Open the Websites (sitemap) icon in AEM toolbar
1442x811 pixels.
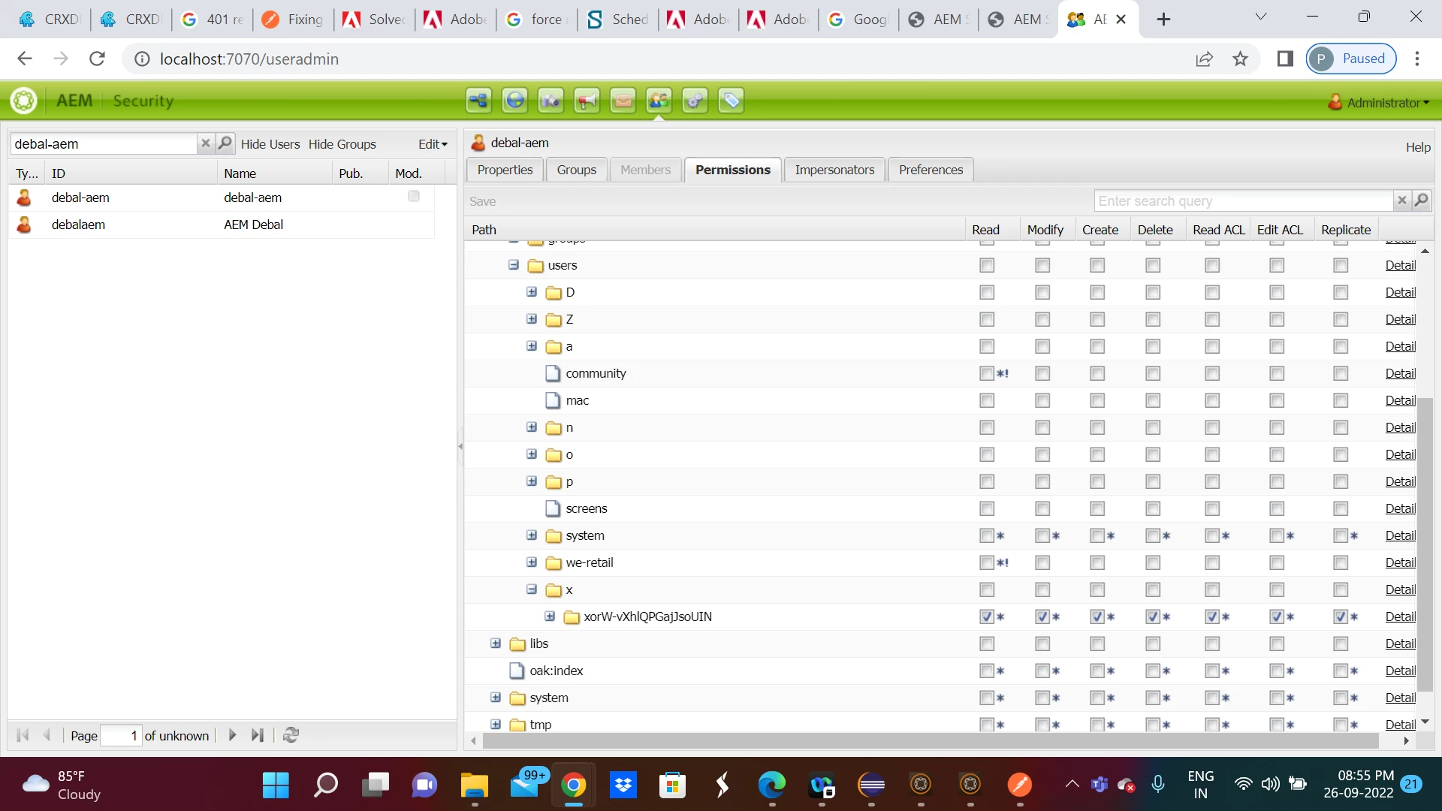point(478,101)
